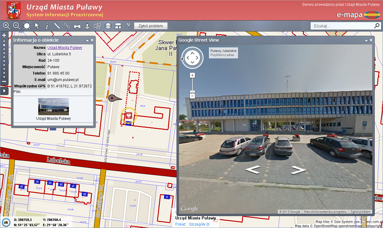The height and width of the screenshot is (228, 383).
Task: Click the Puławy coat of arms logo
Action: 14,10
